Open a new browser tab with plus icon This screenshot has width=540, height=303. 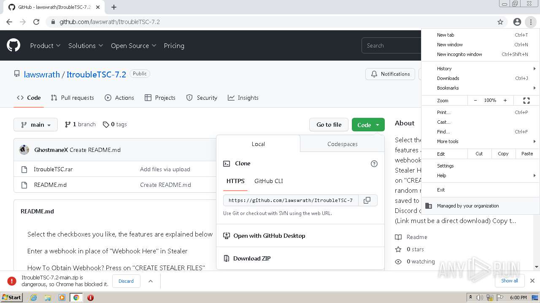[x=114, y=7]
